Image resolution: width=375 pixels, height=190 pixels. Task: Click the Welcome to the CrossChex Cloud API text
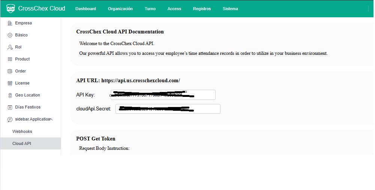(x=117, y=44)
